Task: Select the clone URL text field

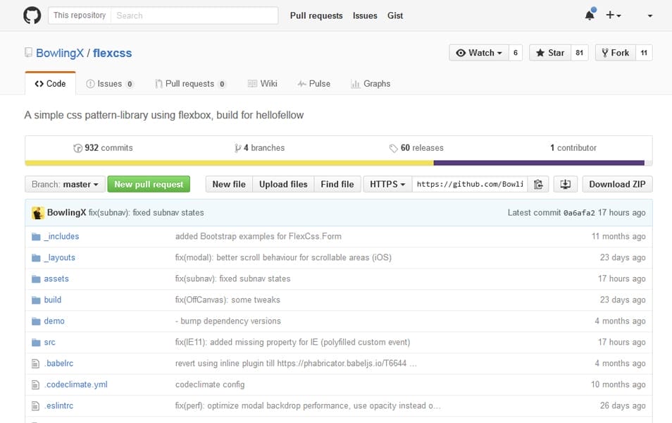Action: point(470,184)
